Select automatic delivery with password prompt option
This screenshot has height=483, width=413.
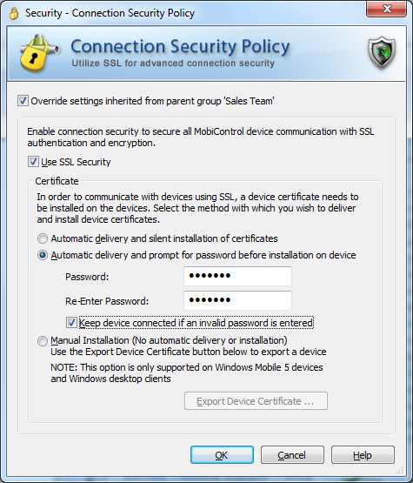[43, 255]
